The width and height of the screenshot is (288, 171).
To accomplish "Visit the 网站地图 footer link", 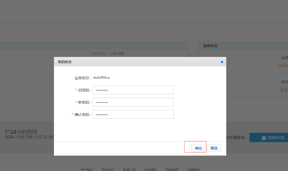I will point(172,169).
